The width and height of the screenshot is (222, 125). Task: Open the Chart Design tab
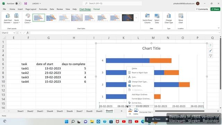(x=85, y=9)
